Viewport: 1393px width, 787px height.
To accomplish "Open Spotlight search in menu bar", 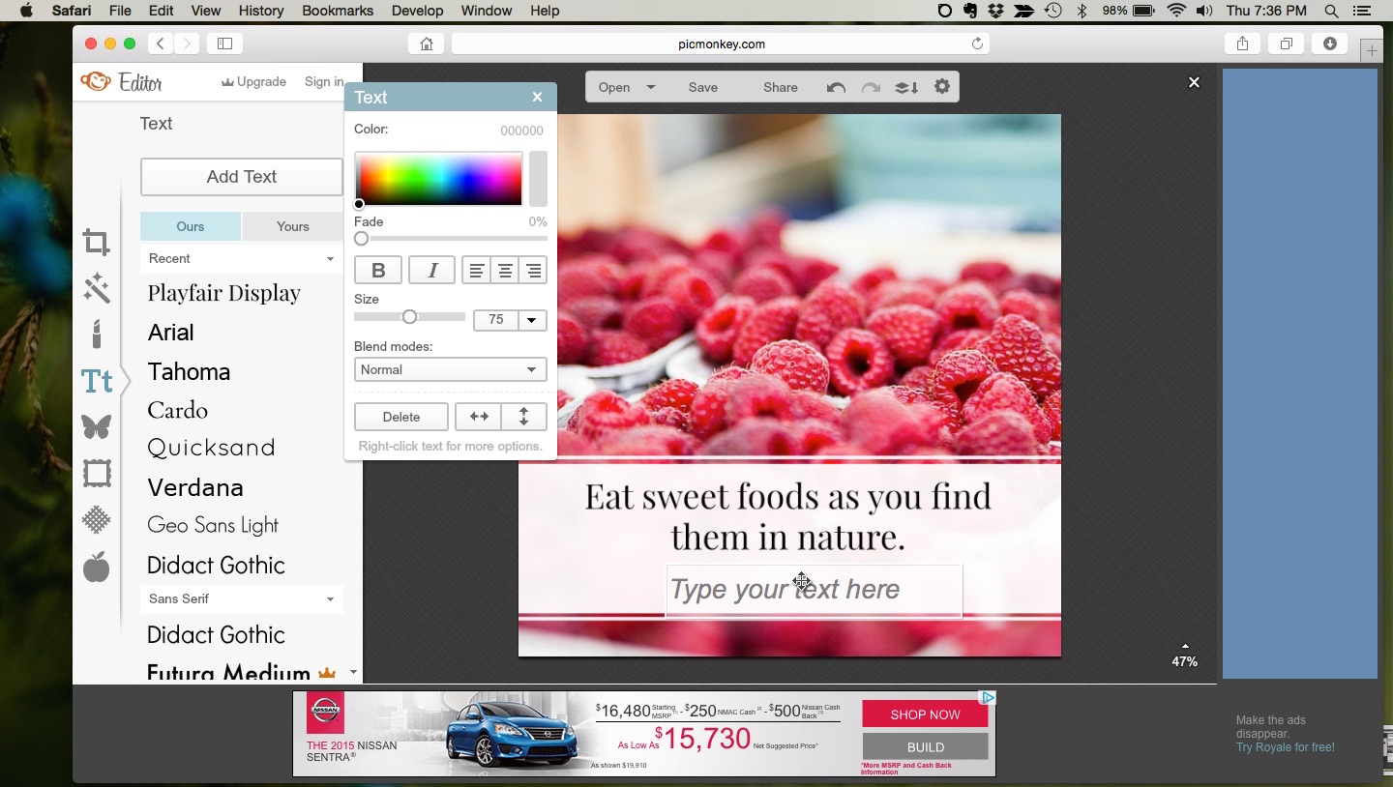I will [x=1331, y=11].
